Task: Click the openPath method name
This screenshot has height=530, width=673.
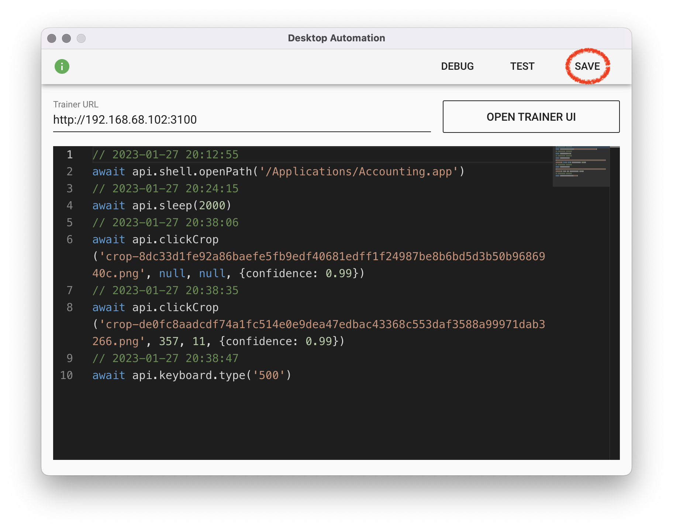Action: point(225,172)
